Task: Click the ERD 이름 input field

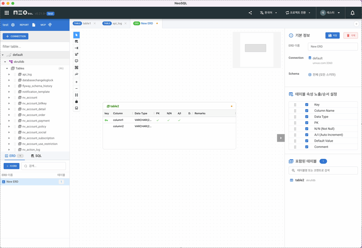Action: 333,46
